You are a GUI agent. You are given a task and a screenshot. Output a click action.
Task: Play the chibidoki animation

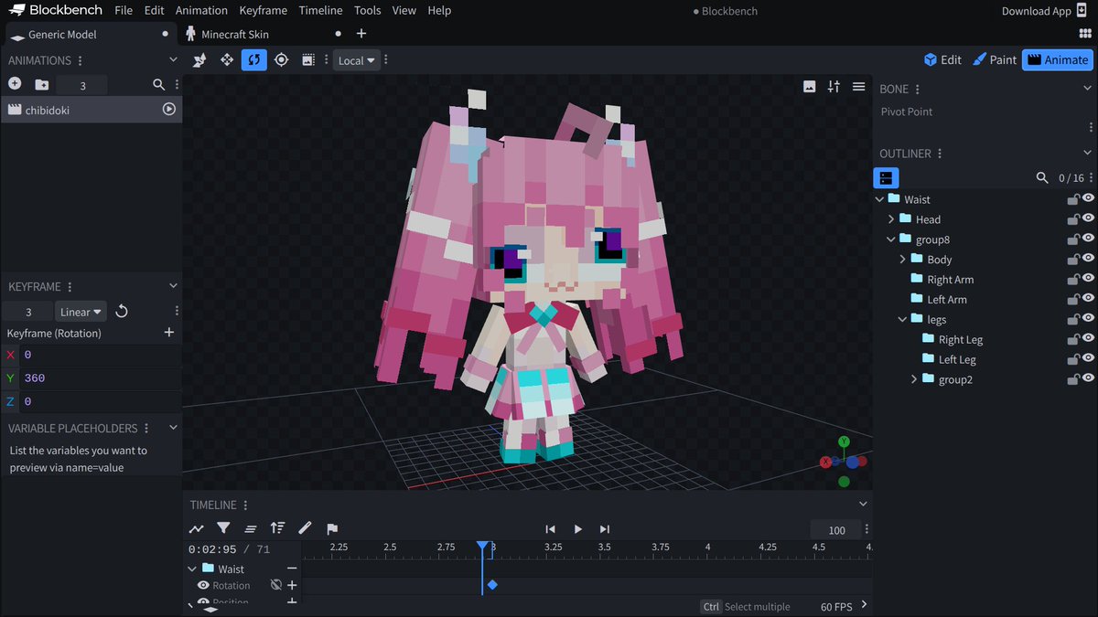click(x=168, y=109)
